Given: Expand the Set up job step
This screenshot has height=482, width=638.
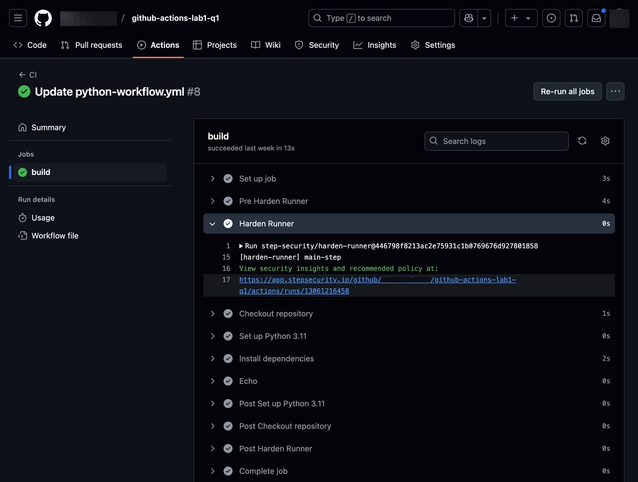Looking at the screenshot, I should (409, 179).
